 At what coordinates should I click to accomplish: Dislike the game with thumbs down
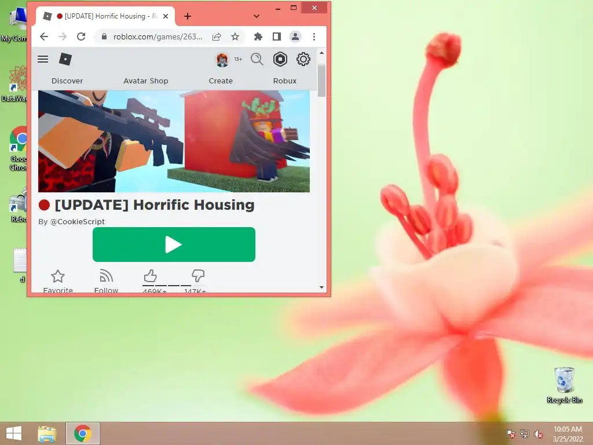(198, 276)
